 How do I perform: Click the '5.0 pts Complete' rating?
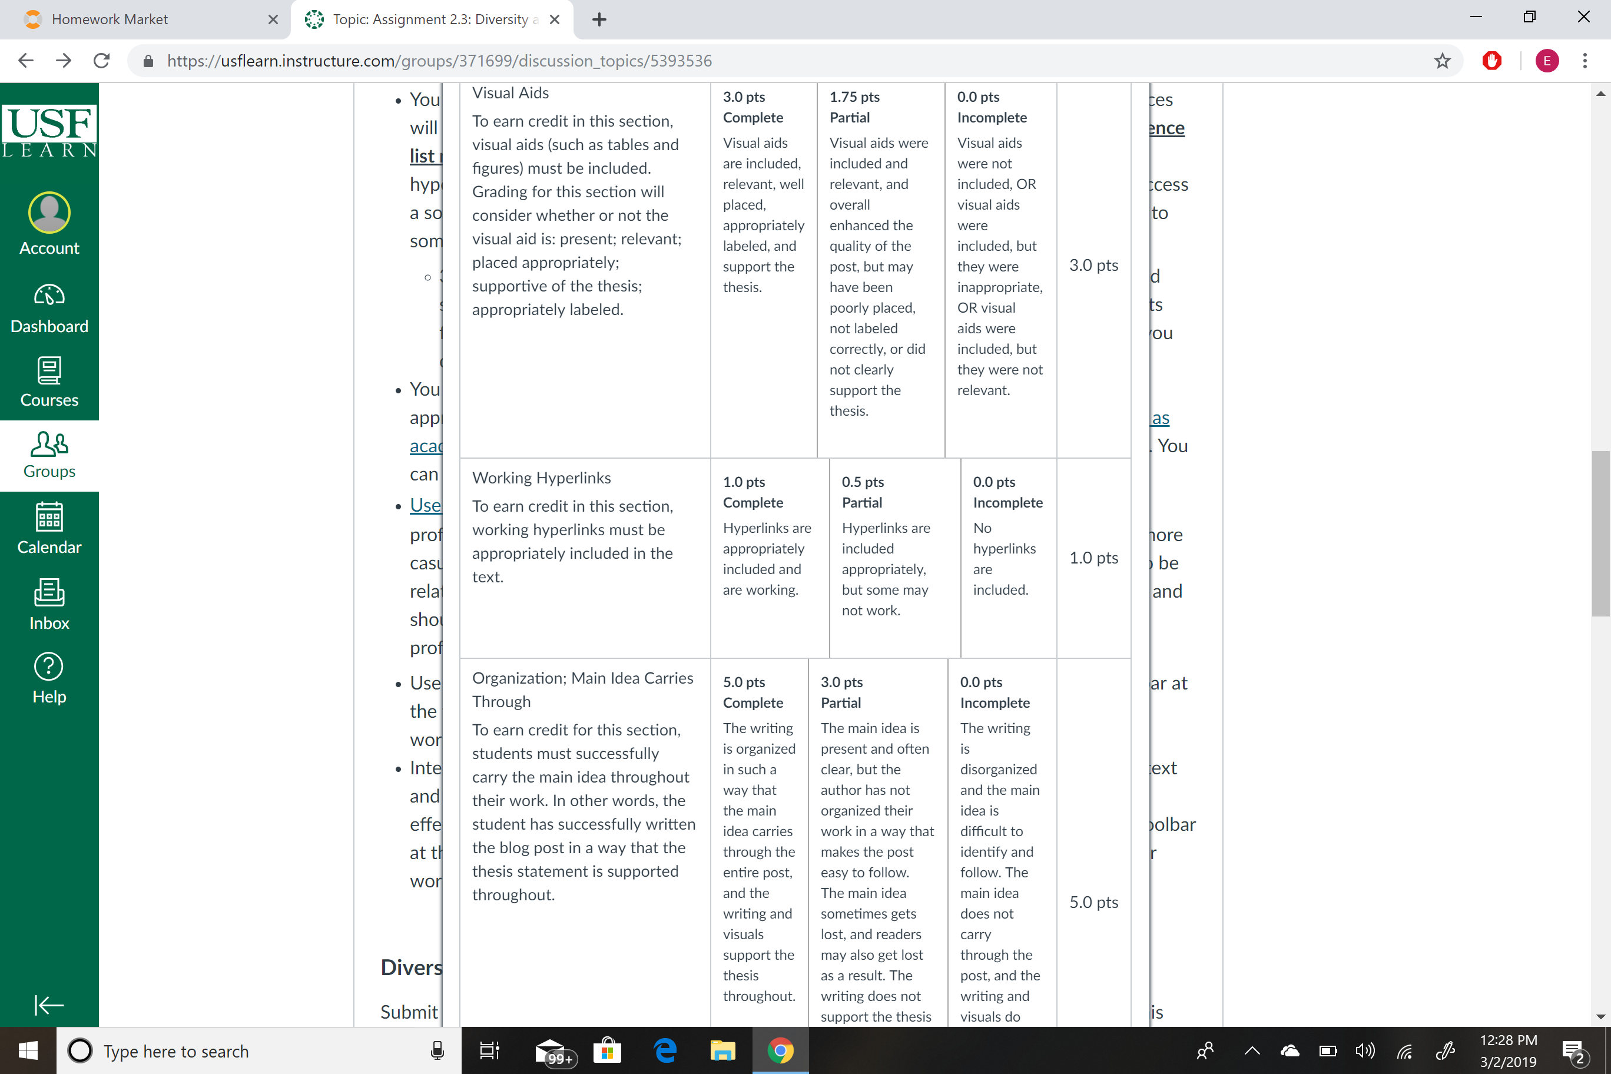click(760, 843)
